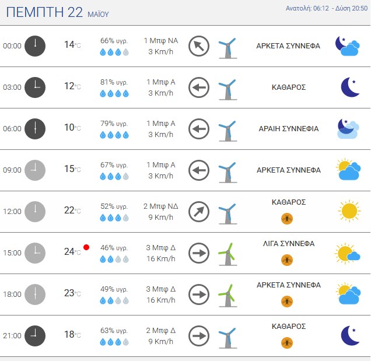Click the sun icon at 12:00
The height and width of the screenshot is (361, 371).
[x=349, y=211]
